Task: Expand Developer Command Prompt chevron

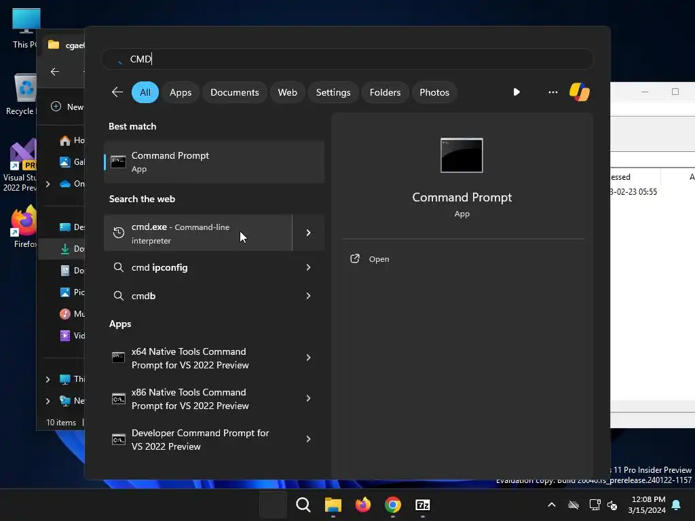Action: (x=309, y=439)
